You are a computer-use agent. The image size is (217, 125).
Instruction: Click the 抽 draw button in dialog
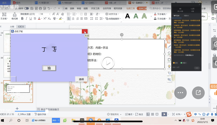49,68
